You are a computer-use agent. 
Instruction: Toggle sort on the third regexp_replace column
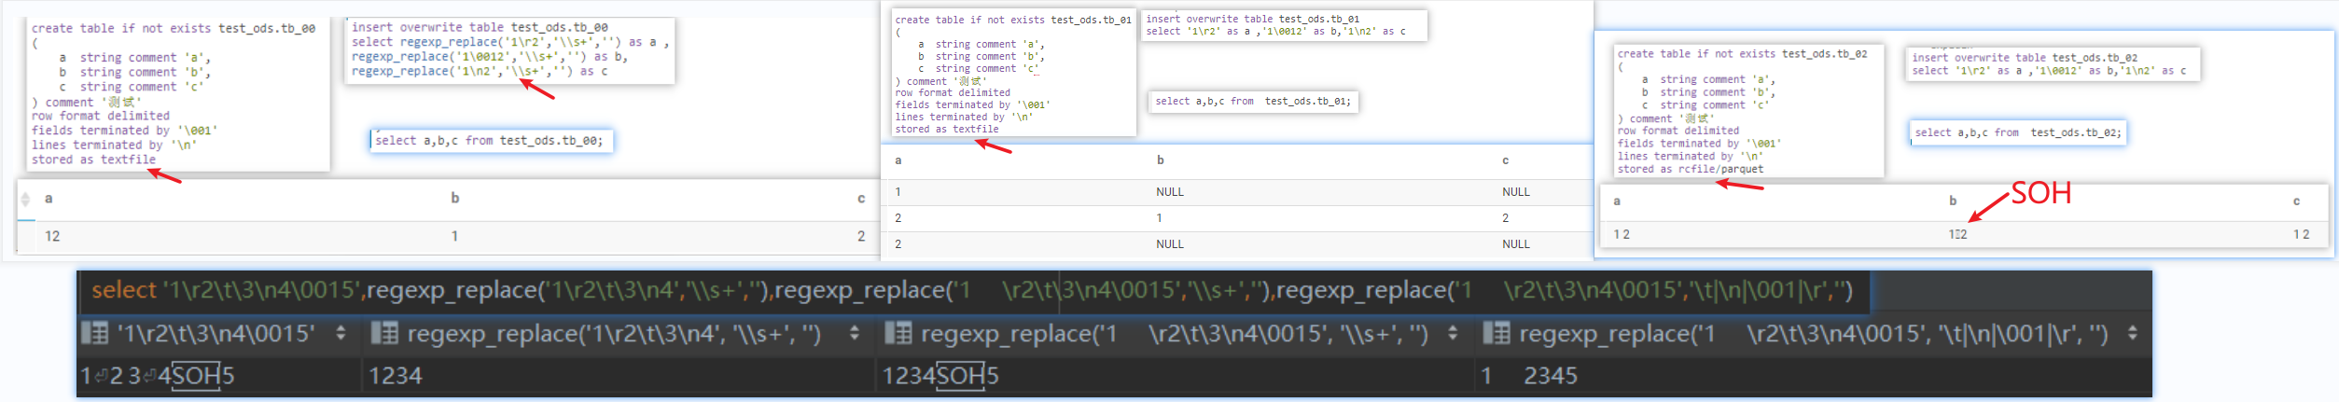coord(1453,333)
